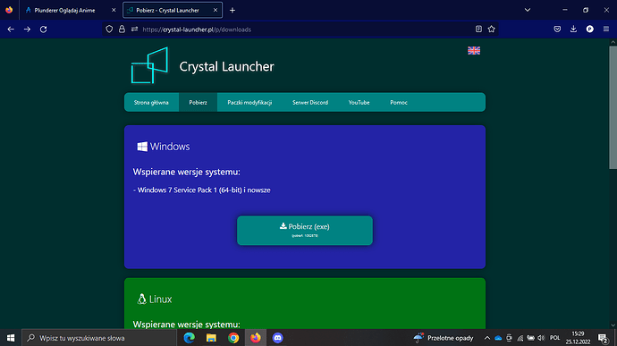
Task: Launch Google Chrome from taskbar
Action: (x=233, y=338)
